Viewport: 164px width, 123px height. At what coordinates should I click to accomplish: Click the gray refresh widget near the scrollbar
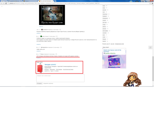[150, 47]
